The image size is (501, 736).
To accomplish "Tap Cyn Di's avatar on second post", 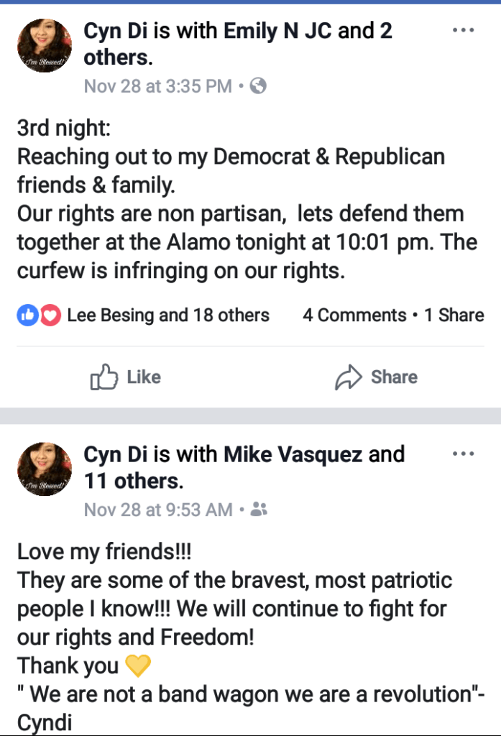I will 45,469.
